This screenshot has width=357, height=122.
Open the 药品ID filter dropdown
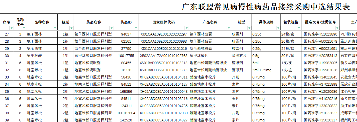click(136, 28)
